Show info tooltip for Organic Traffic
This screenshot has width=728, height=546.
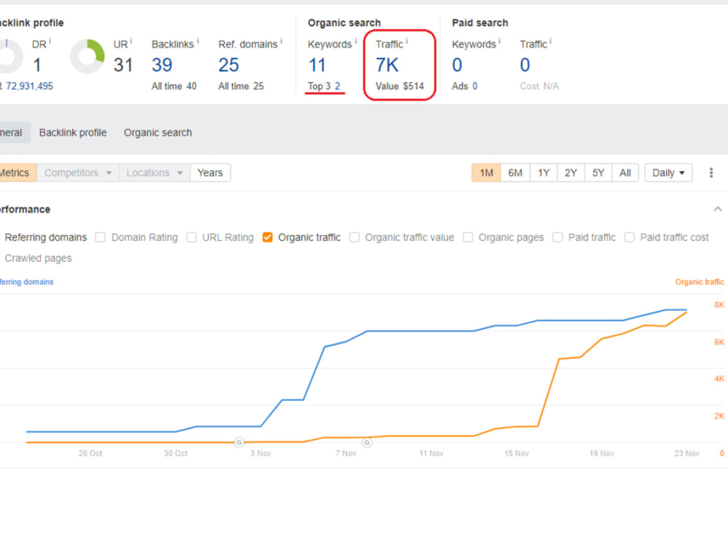407,41
